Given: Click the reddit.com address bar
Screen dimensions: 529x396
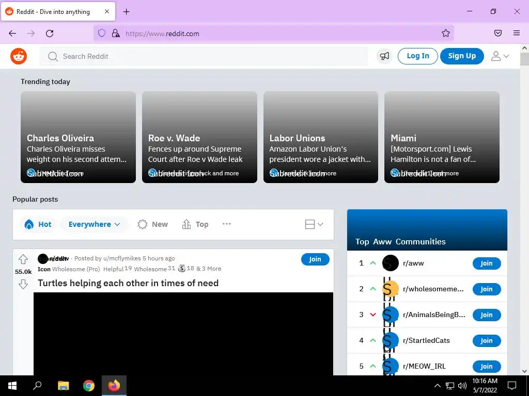Looking at the screenshot, I should (273, 34).
